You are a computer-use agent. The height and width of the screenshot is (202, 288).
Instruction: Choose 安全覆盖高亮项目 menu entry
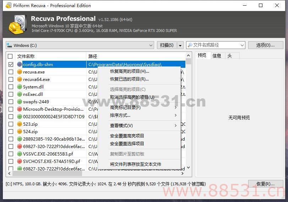click(x=139, y=136)
